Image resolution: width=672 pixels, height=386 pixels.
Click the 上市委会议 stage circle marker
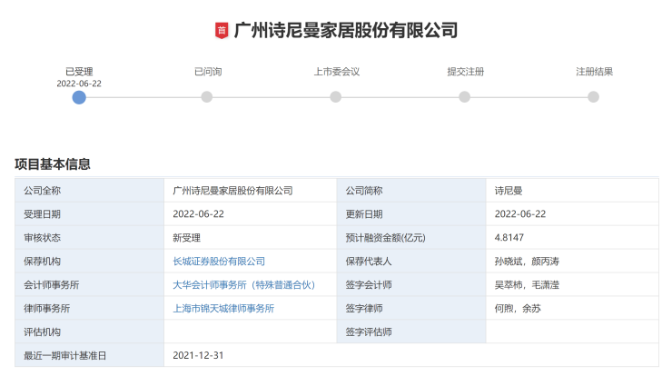pyautogui.click(x=336, y=97)
